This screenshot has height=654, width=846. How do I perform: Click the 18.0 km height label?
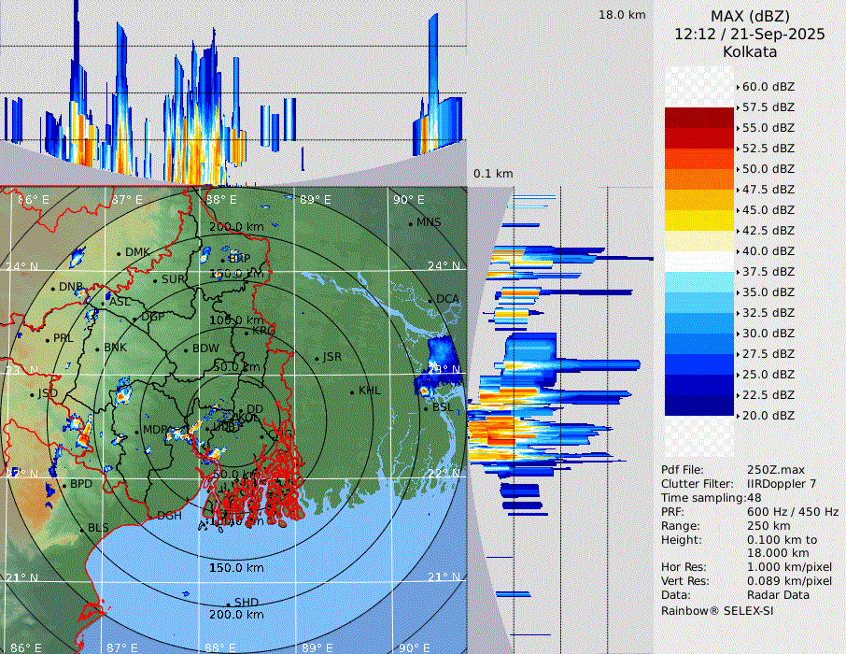[622, 15]
